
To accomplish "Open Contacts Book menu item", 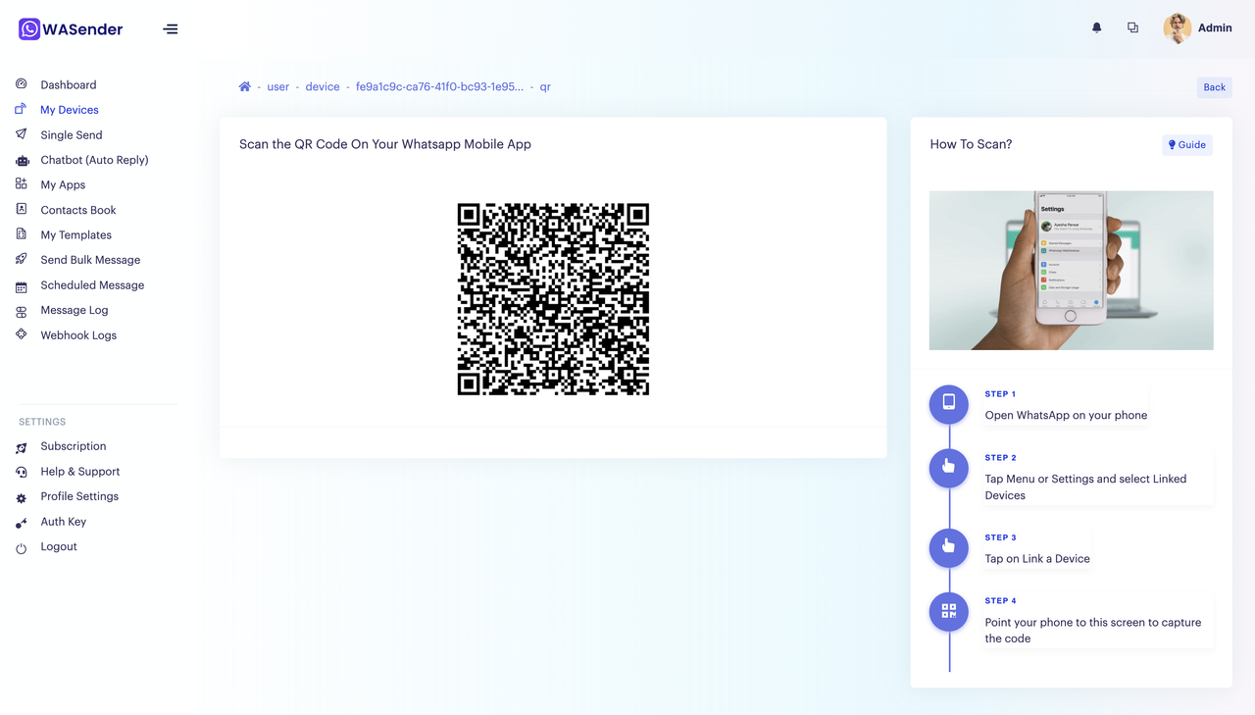I will coord(78,210).
